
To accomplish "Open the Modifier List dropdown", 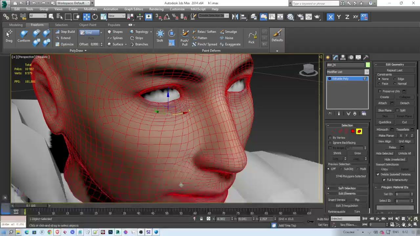I will pos(347,72).
